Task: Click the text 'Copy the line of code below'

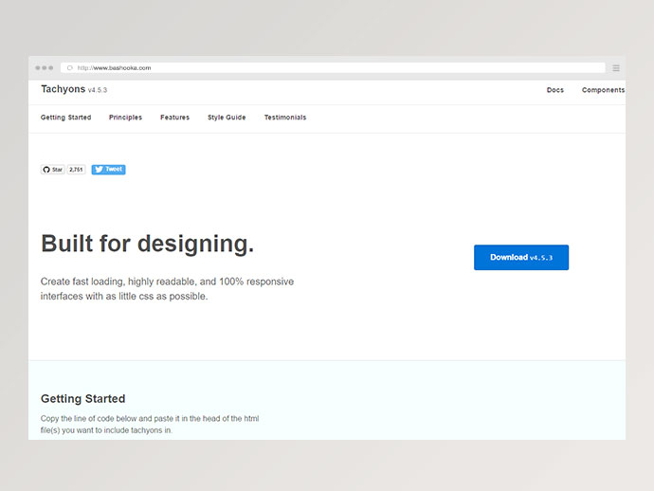Action: 150,425
